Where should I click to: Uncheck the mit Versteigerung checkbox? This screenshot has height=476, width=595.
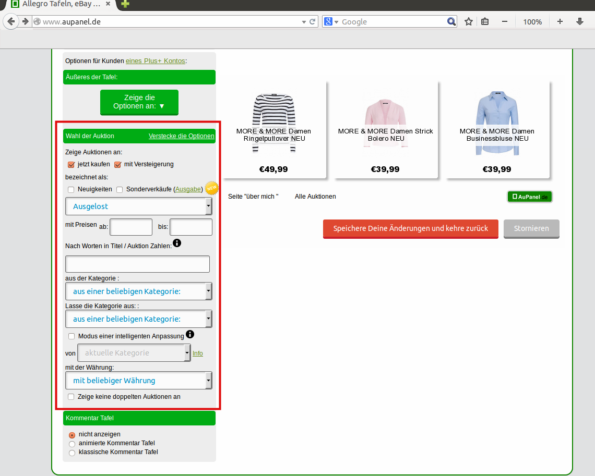(x=117, y=164)
